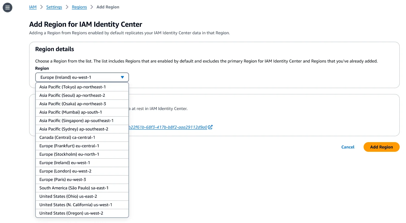Screen dimensions: 406x223
Task: Go to IAM in the breadcrumb
Action: 33,7
